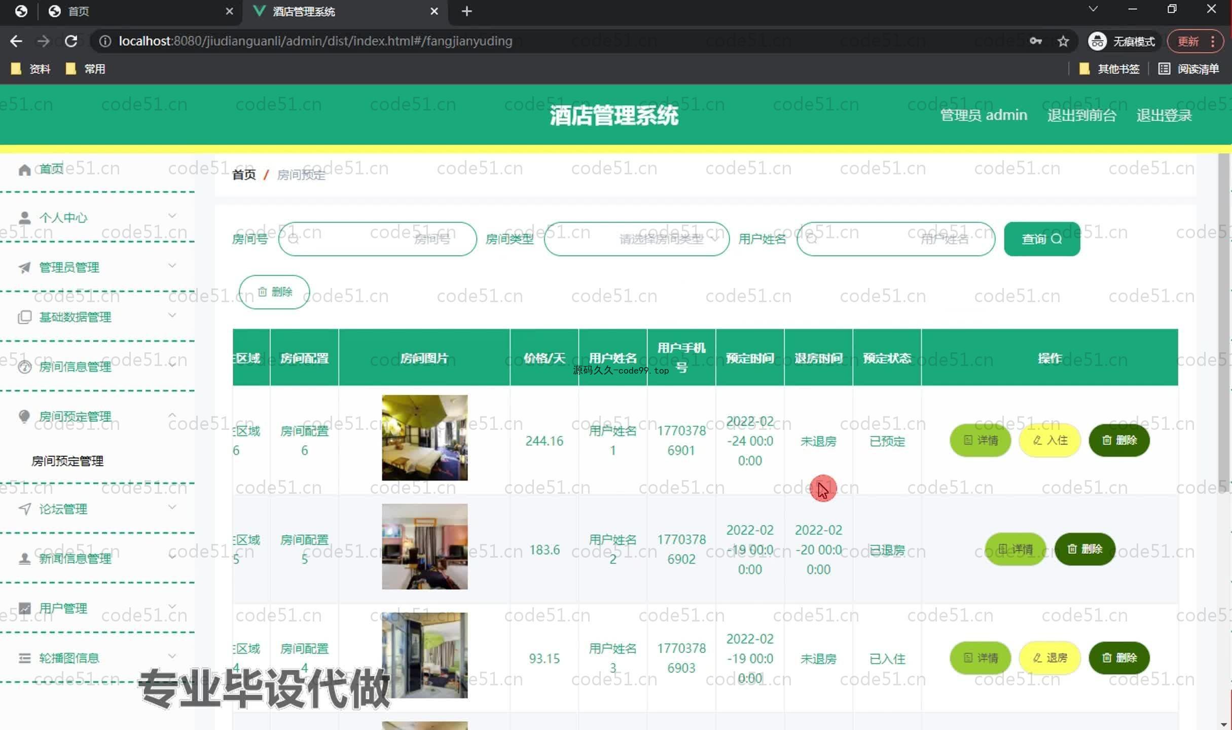Go back using browser back arrow
Screen dimensions: 1232x730
coord(16,41)
